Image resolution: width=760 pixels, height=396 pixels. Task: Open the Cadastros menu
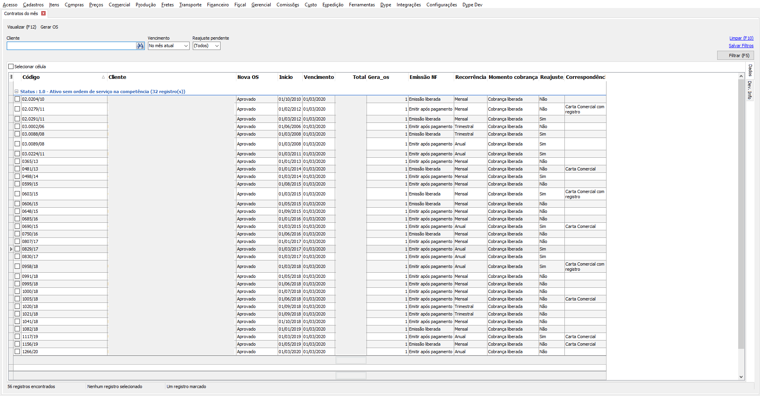(x=33, y=5)
